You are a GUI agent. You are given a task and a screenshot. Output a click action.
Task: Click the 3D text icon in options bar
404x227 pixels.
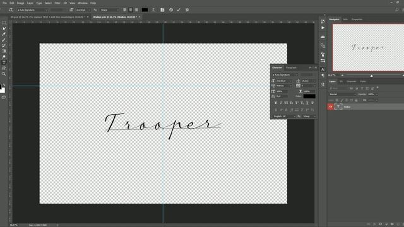187,10
